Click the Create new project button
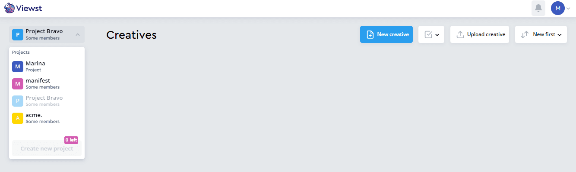 click(x=47, y=148)
